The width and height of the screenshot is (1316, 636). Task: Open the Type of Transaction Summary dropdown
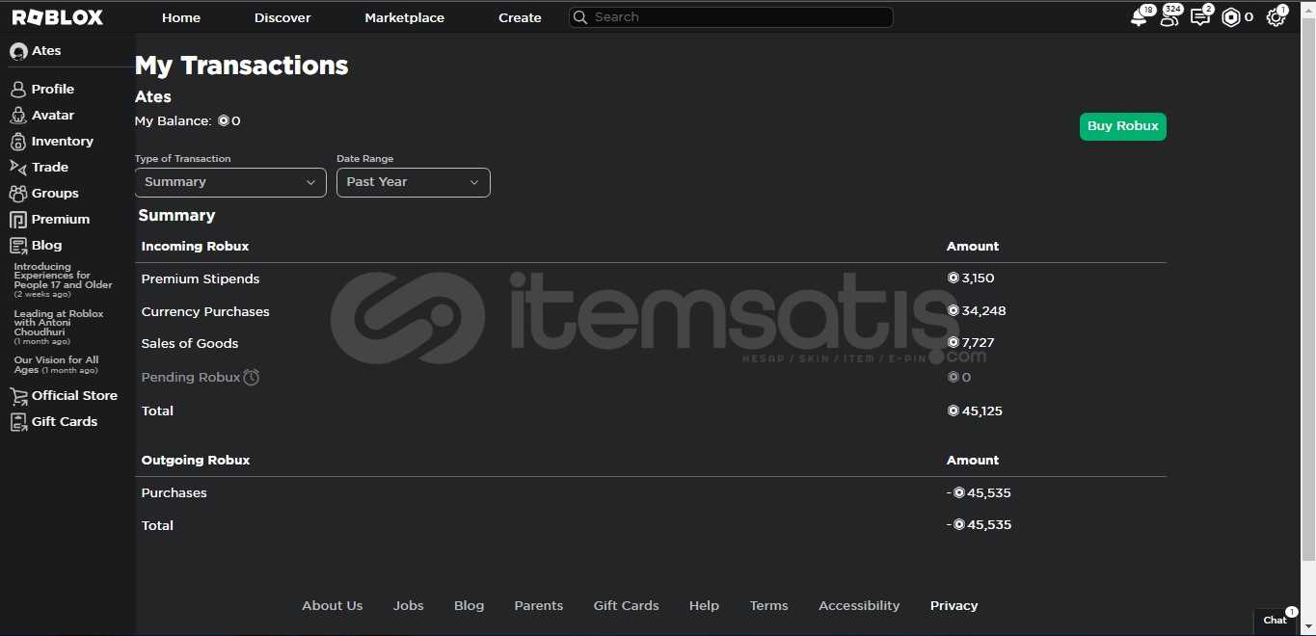pyautogui.click(x=230, y=182)
